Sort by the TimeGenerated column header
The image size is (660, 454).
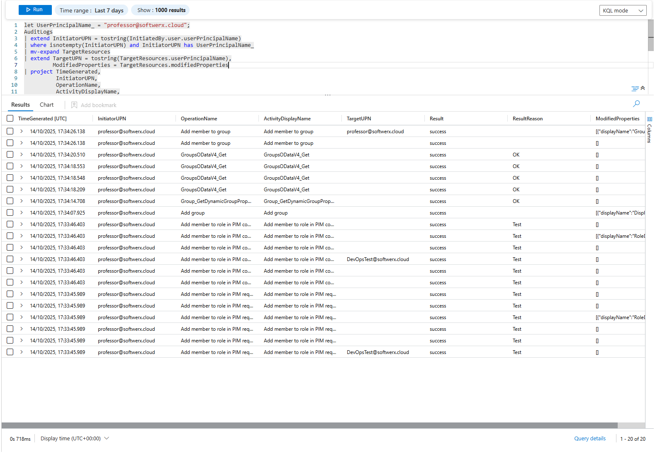point(42,119)
